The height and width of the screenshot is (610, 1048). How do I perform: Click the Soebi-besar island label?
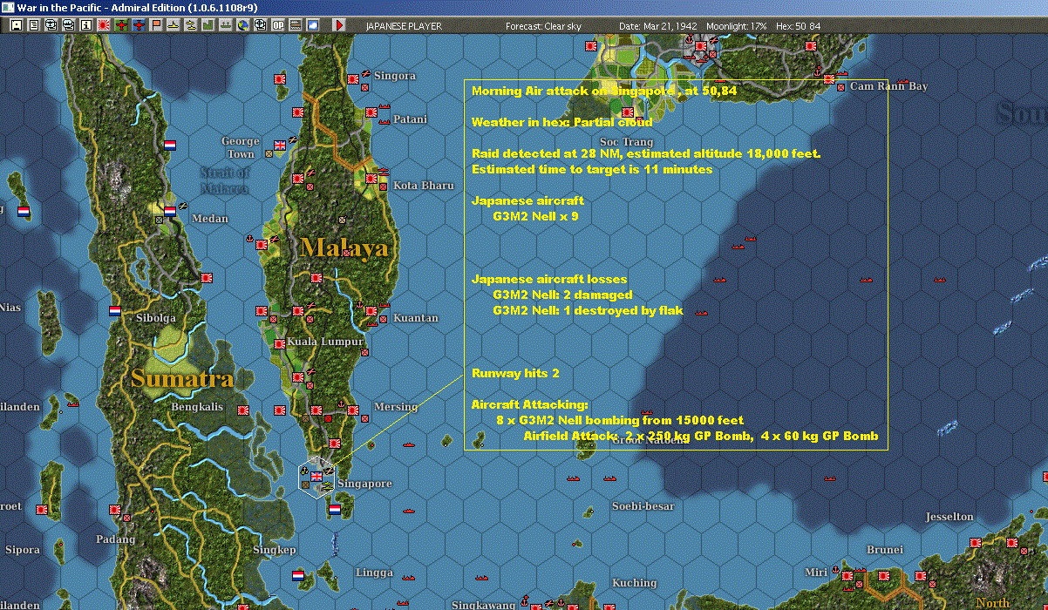[643, 505]
